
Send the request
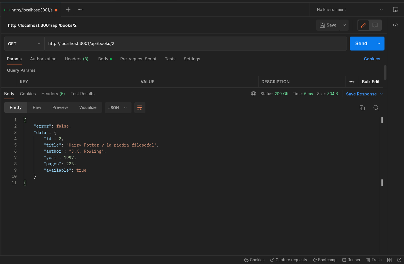pyautogui.click(x=361, y=44)
